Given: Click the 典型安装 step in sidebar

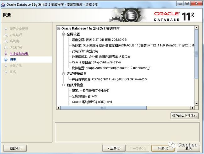Looking at the screenshot, I should click(x=16, y=47).
